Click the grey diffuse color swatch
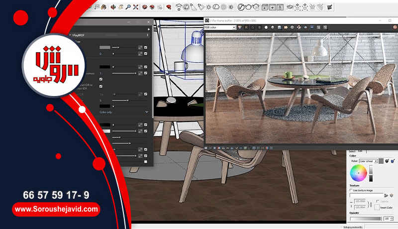Image resolution: width=398 pixels, height=229 pixels. [105, 47]
